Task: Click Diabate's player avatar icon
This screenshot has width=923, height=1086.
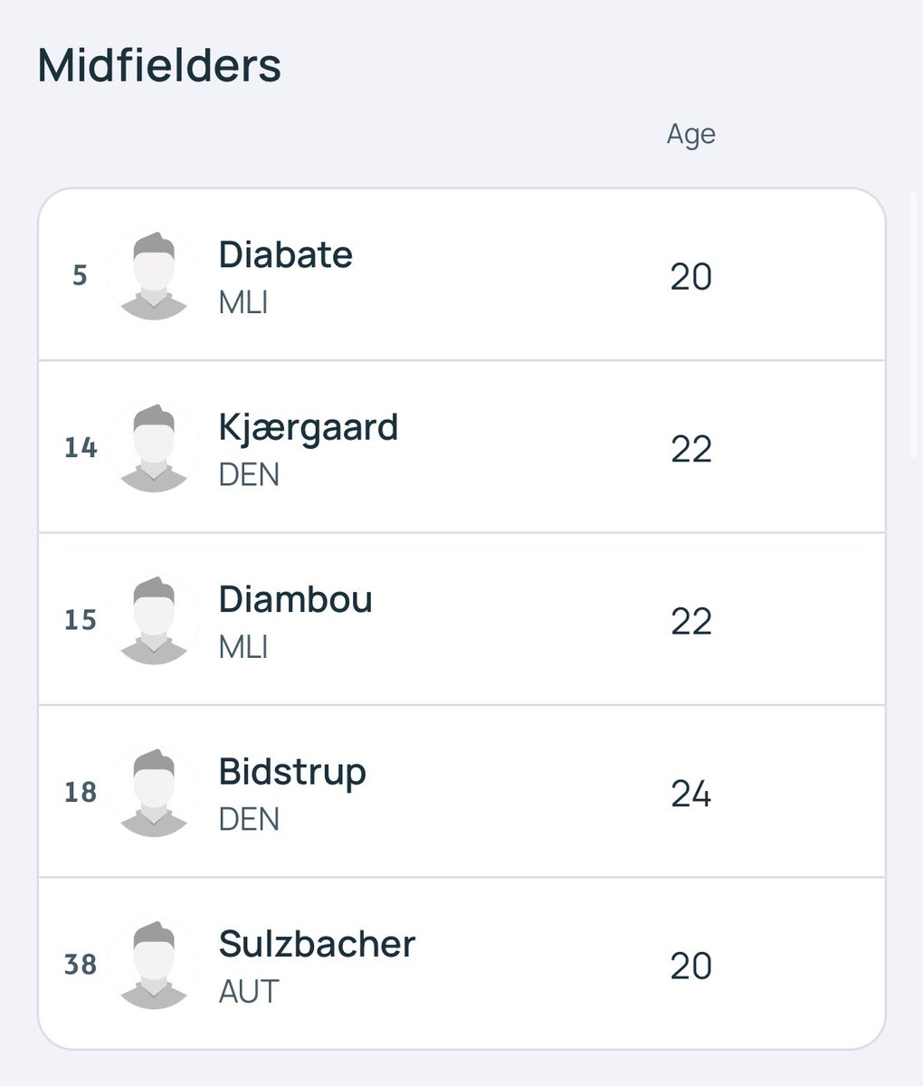Action: pyautogui.click(x=154, y=275)
